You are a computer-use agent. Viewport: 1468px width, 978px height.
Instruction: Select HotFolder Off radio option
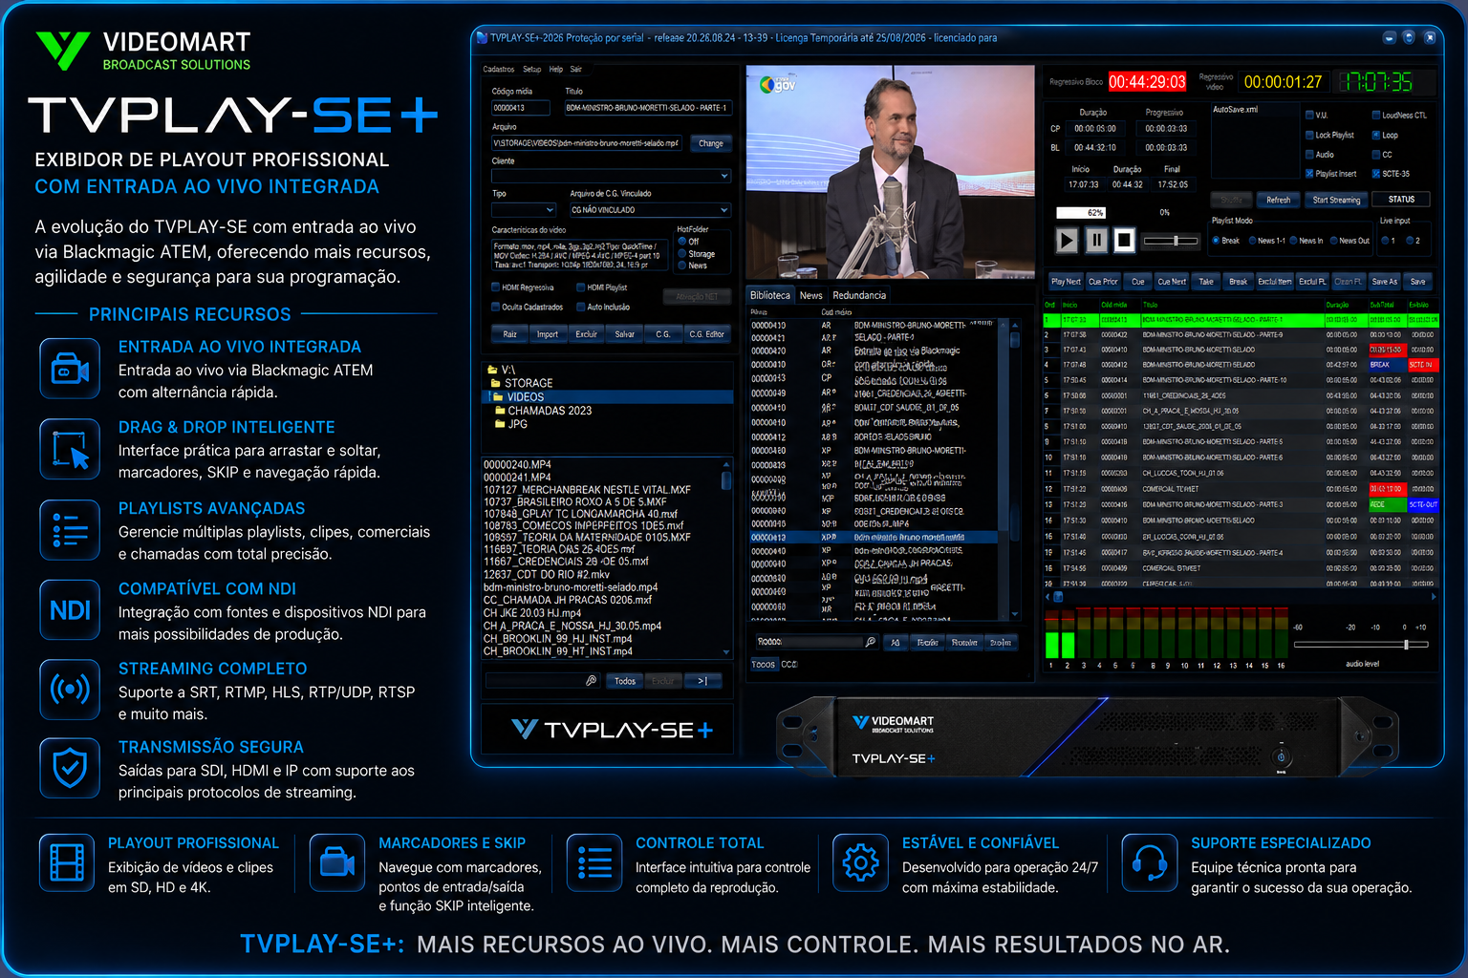click(x=682, y=242)
